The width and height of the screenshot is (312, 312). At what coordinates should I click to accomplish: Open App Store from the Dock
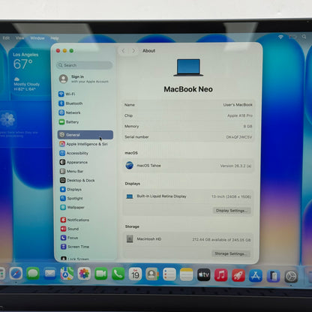[x=256, y=276]
